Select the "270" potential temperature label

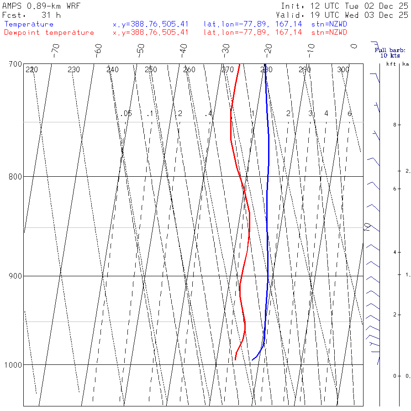[227, 69]
